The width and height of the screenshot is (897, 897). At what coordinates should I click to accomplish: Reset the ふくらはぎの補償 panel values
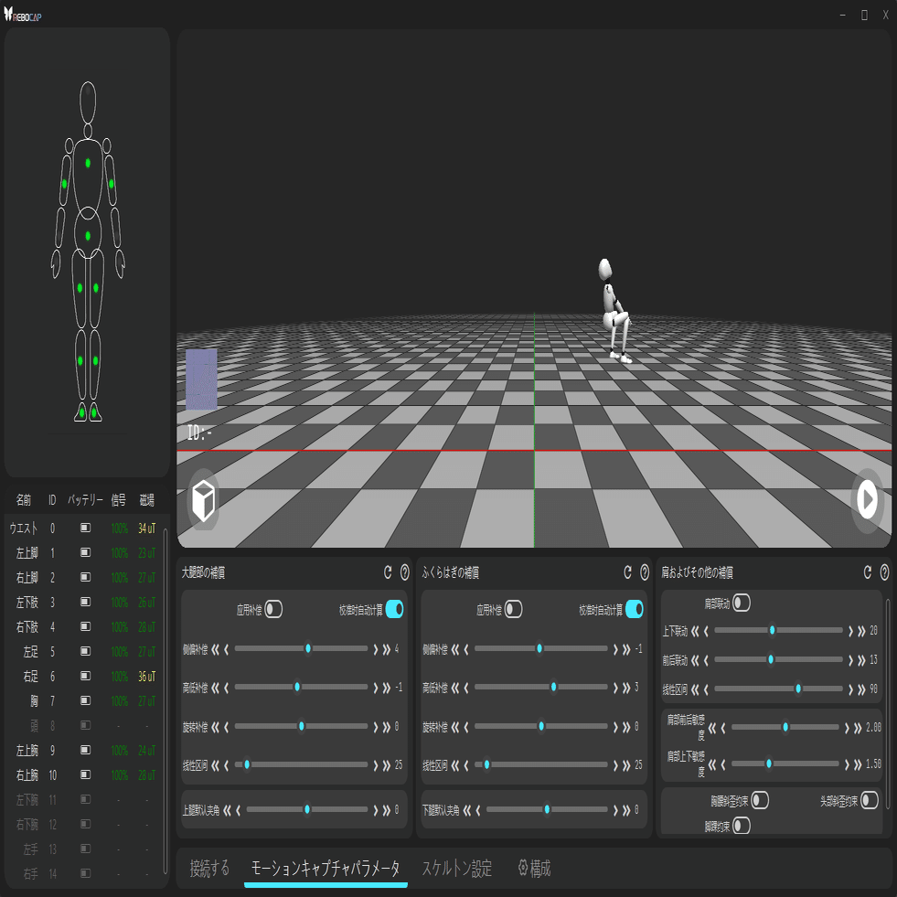(x=627, y=572)
